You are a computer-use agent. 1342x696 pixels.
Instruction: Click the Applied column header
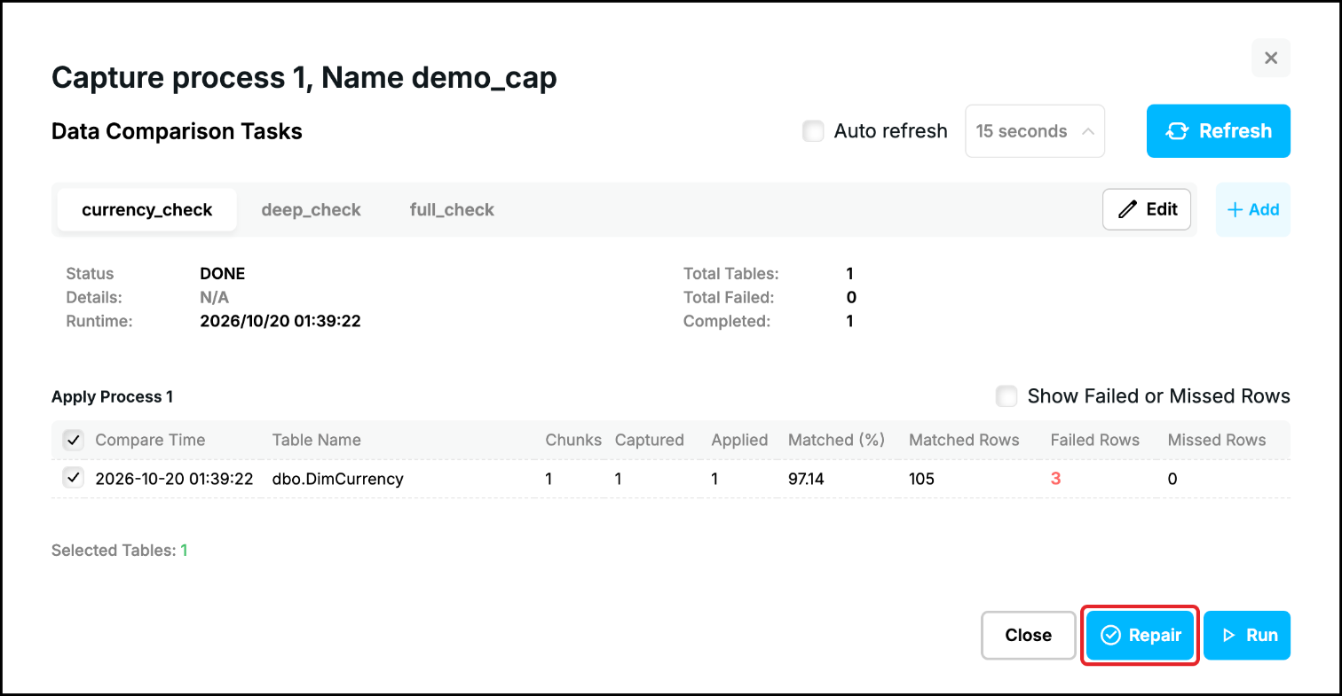pos(739,440)
